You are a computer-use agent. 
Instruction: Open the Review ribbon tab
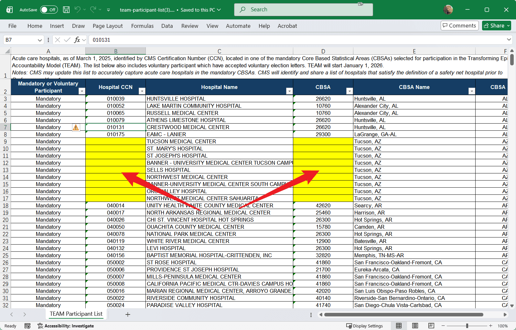coord(190,26)
